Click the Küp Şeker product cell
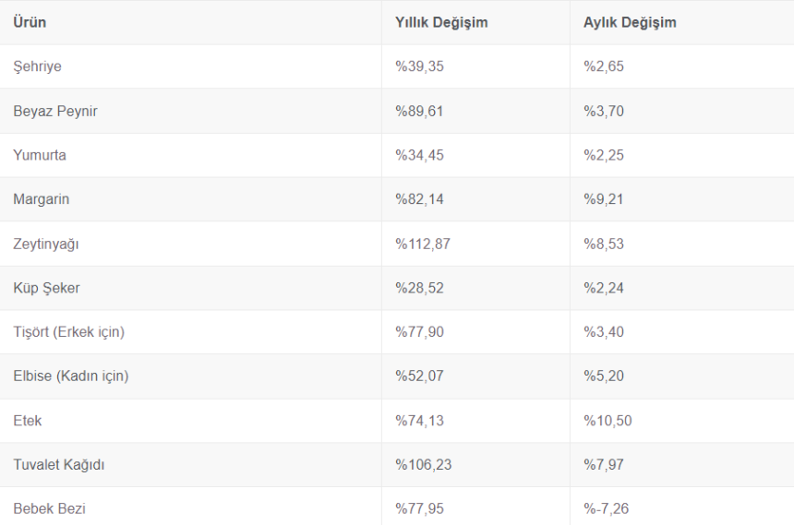This screenshot has width=794, height=525. click(x=46, y=288)
